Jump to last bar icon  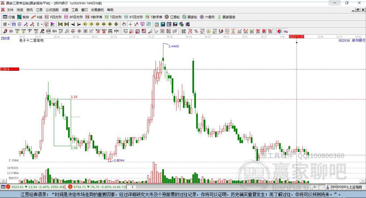pyautogui.click(x=66, y=24)
